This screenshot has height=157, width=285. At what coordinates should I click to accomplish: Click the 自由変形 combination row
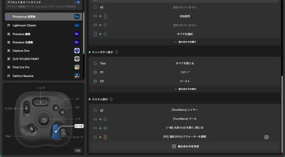point(185,16)
